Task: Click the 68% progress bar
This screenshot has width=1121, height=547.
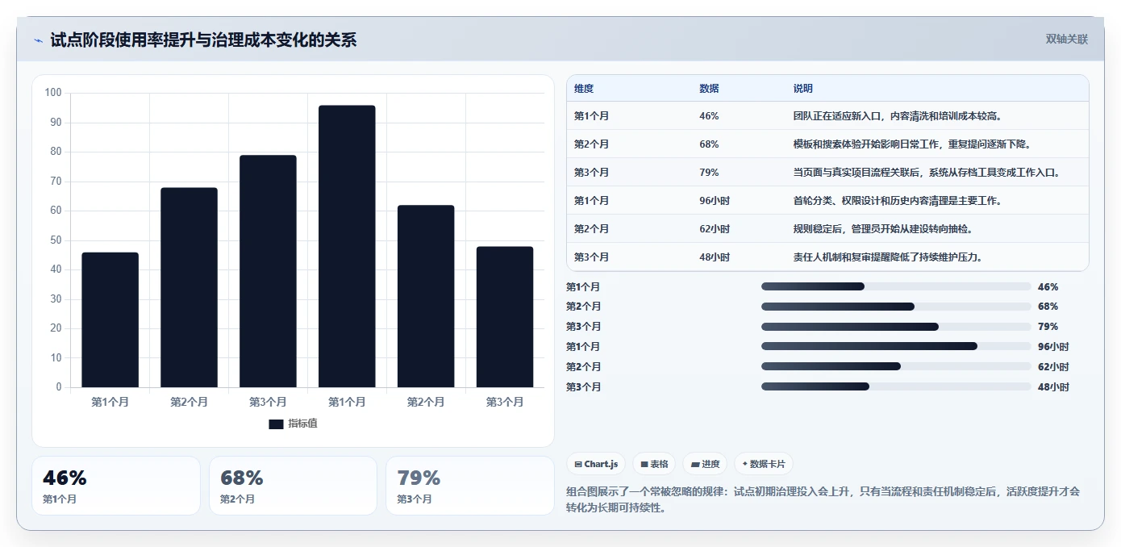Action: pyautogui.click(x=896, y=307)
